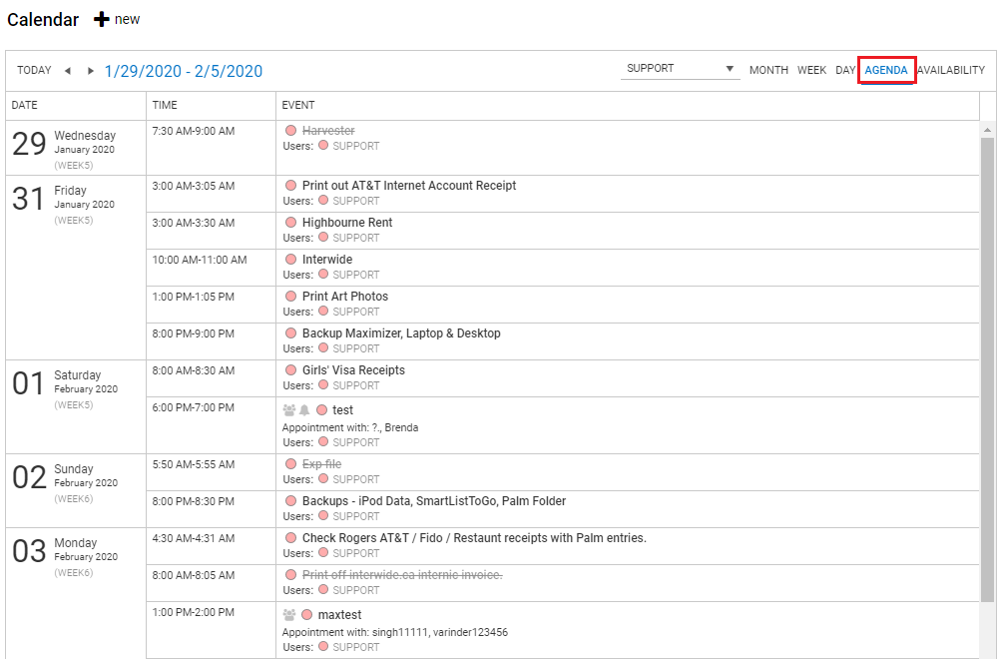The image size is (1000, 659).
Task: Go to previous date range arrow
Action: (68, 71)
